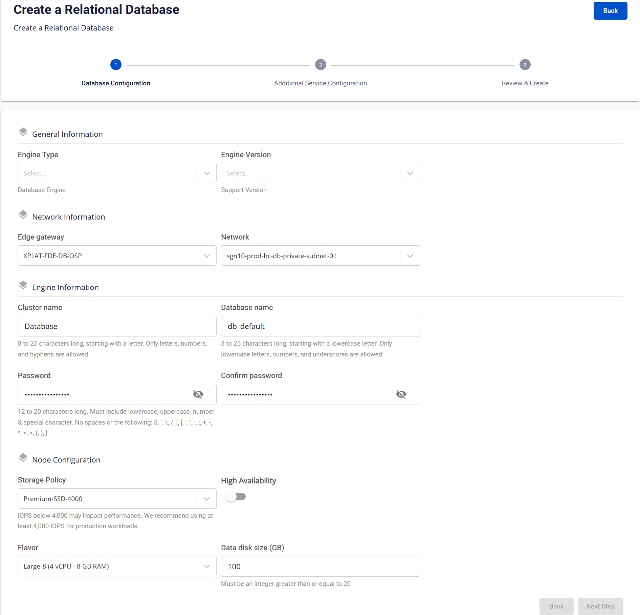The image size is (640, 615).
Task: Expand the Flavor dropdown arrow
Action: (207, 567)
